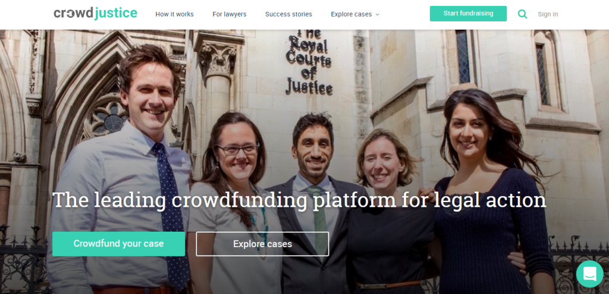
Task: Click Crowdfund your case button
Action: (118, 244)
